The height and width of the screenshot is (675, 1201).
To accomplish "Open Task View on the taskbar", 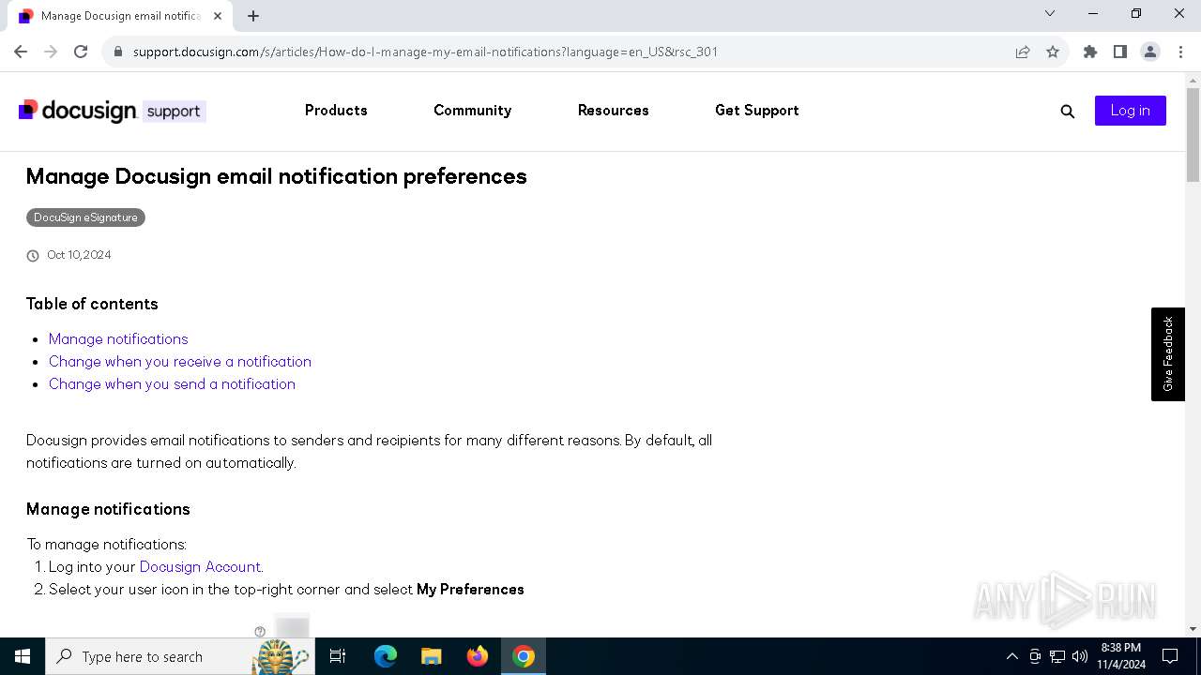I will click(338, 656).
